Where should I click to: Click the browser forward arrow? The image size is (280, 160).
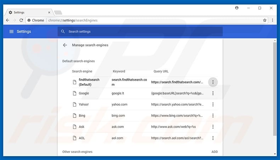(x=15, y=20)
